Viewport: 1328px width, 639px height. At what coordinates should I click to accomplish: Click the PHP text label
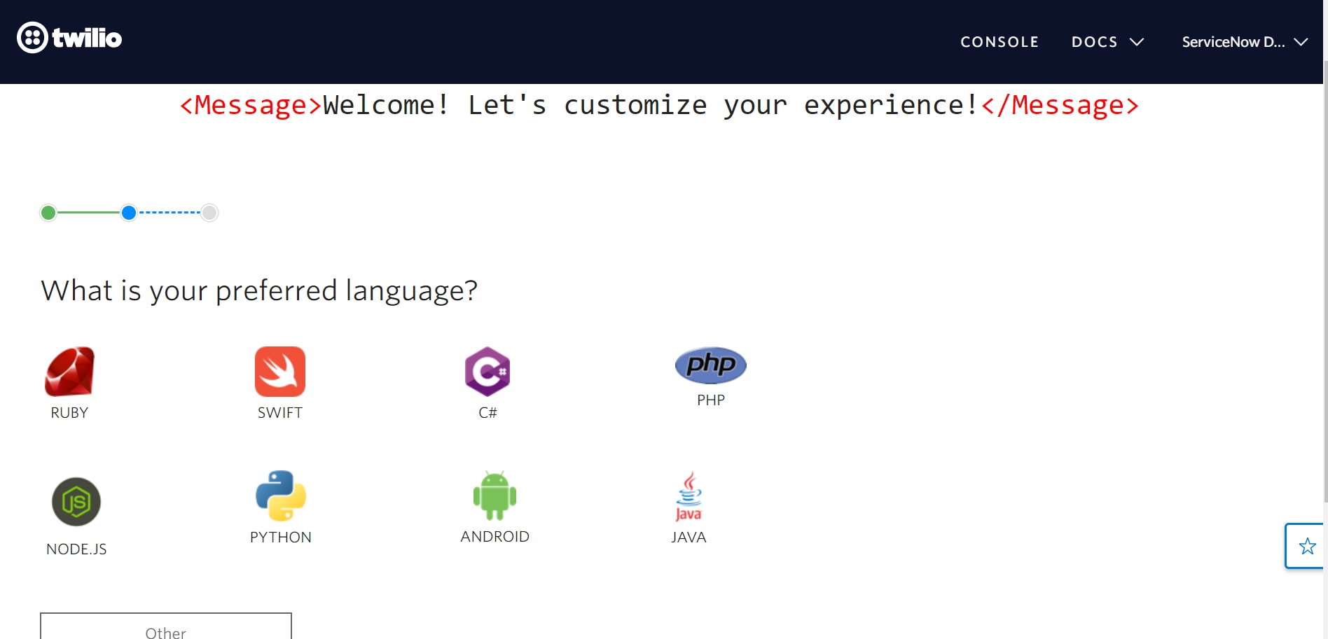pos(711,400)
